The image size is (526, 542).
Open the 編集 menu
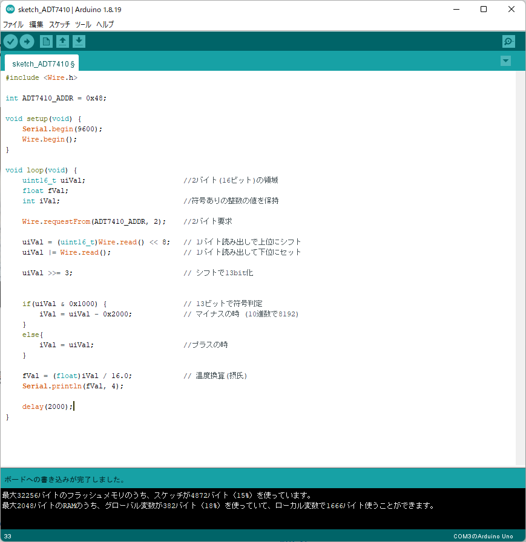[36, 24]
